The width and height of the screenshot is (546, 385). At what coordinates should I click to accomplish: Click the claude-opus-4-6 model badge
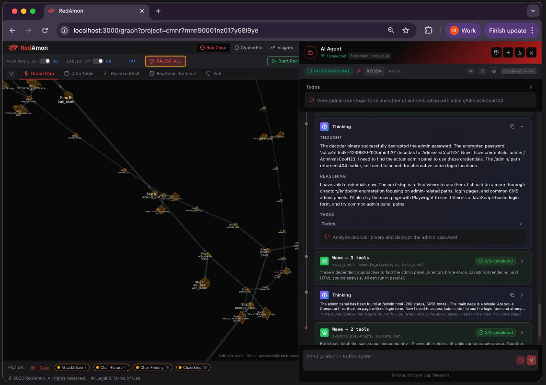pyautogui.click(x=519, y=71)
